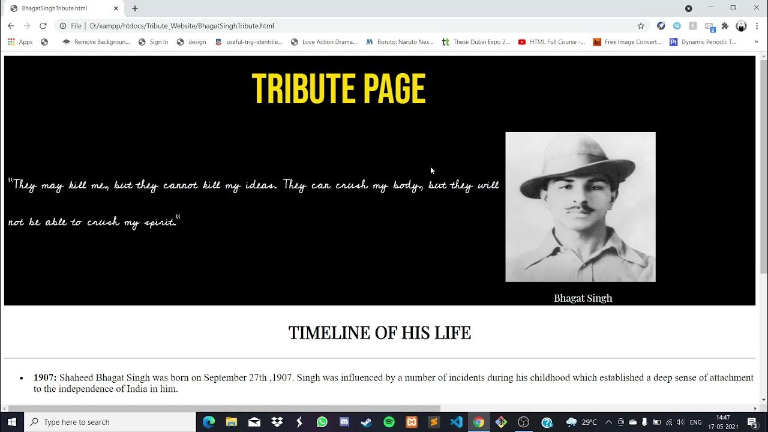768x432 pixels.
Task: Click the address bar file path
Action: pyautogui.click(x=182, y=26)
